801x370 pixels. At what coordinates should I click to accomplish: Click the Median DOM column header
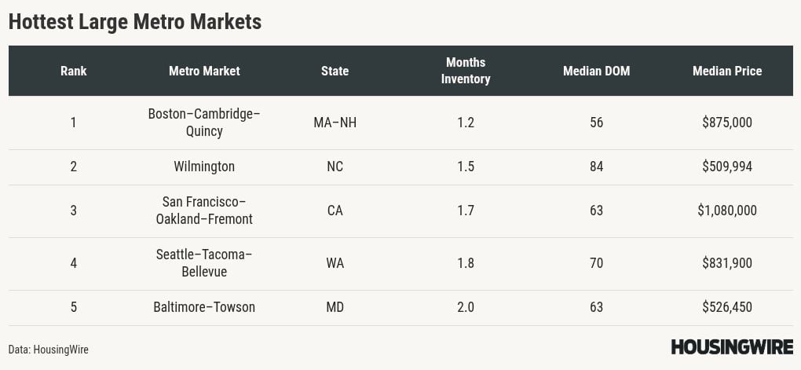[596, 71]
